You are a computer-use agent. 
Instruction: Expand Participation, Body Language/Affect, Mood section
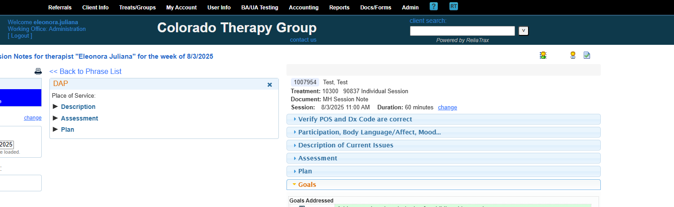pyautogui.click(x=369, y=132)
